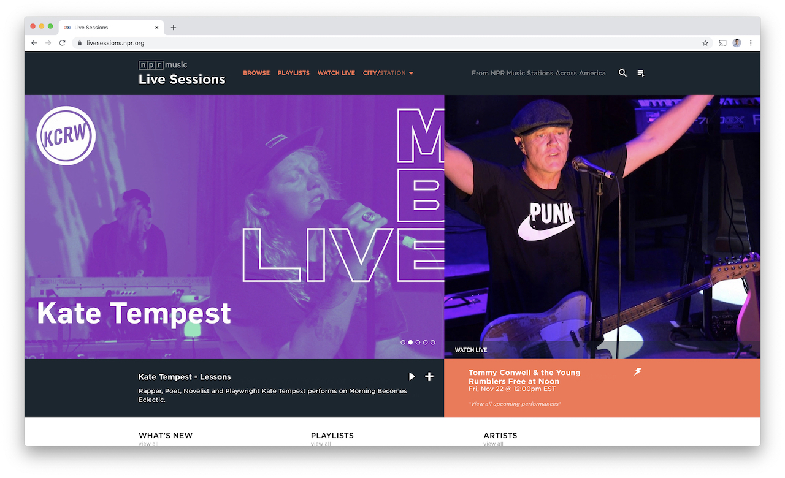Click the lightning bolt icon in orange panel
Screen dimensions: 785x478
(x=638, y=372)
